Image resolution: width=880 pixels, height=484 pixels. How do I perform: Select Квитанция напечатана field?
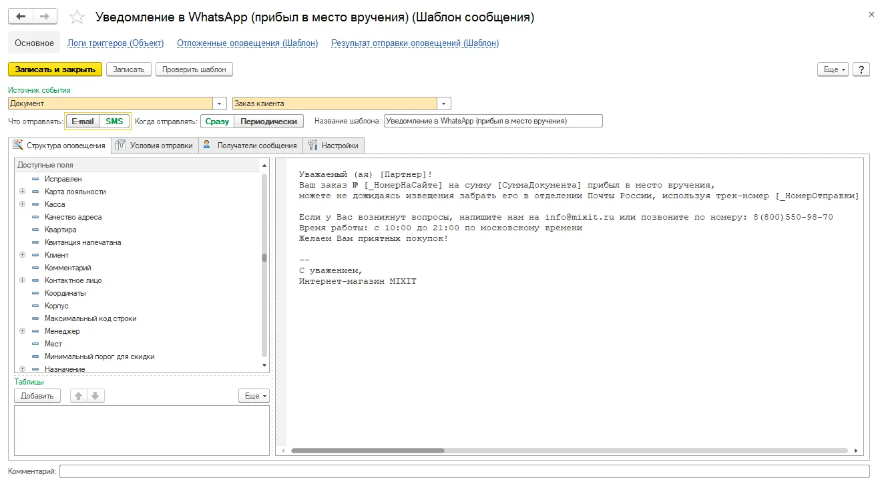pos(83,242)
